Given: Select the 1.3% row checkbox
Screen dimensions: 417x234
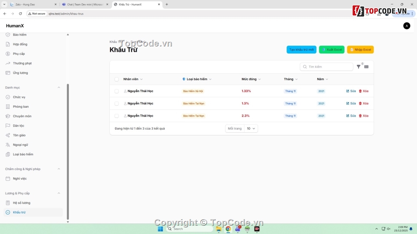Looking at the screenshot, I should tap(116, 103).
